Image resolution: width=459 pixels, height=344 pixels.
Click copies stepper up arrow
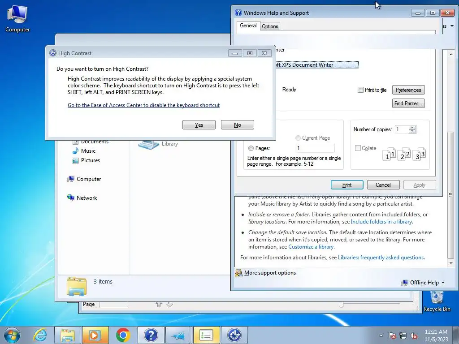pos(412,128)
